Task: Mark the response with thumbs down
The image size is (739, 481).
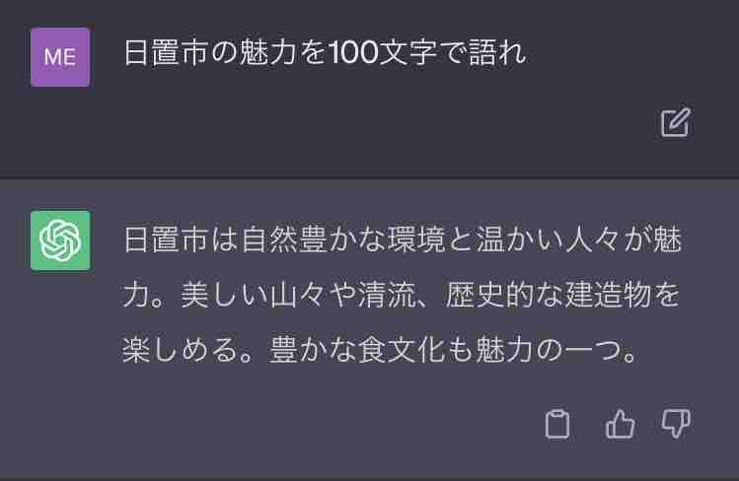Action: click(x=676, y=424)
